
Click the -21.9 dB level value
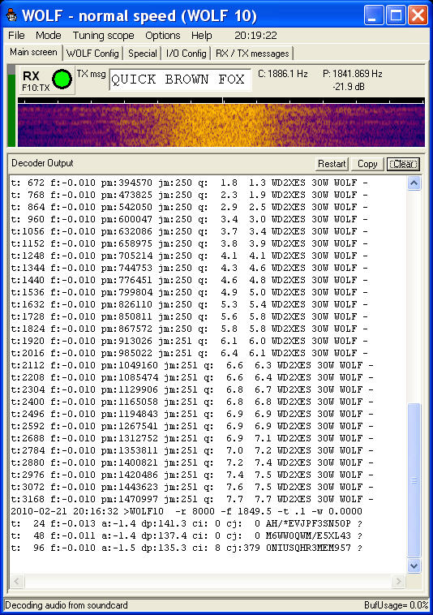349,87
